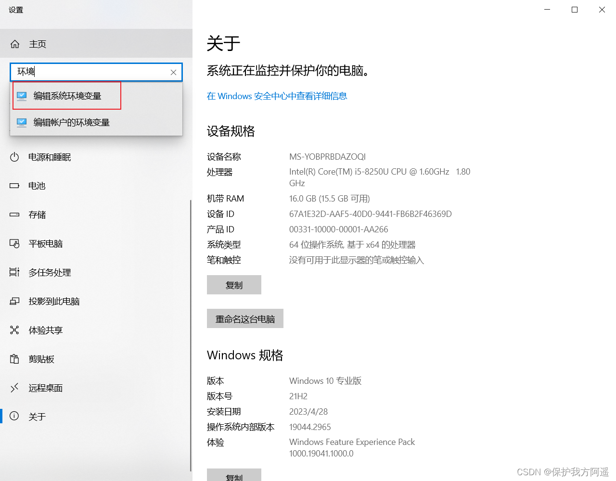Minimize the 设置 window
This screenshot has height=481, width=616.
(x=547, y=10)
